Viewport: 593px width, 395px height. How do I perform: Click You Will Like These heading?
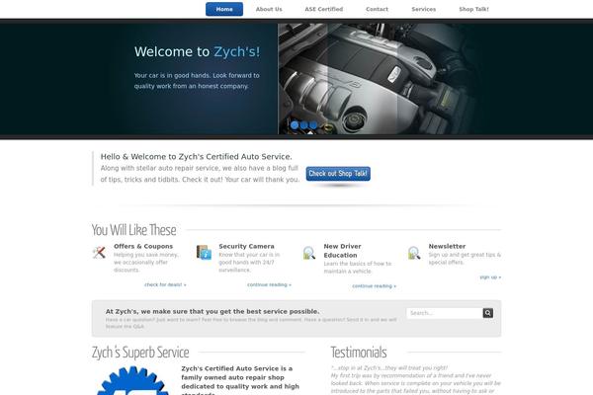[x=133, y=230]
